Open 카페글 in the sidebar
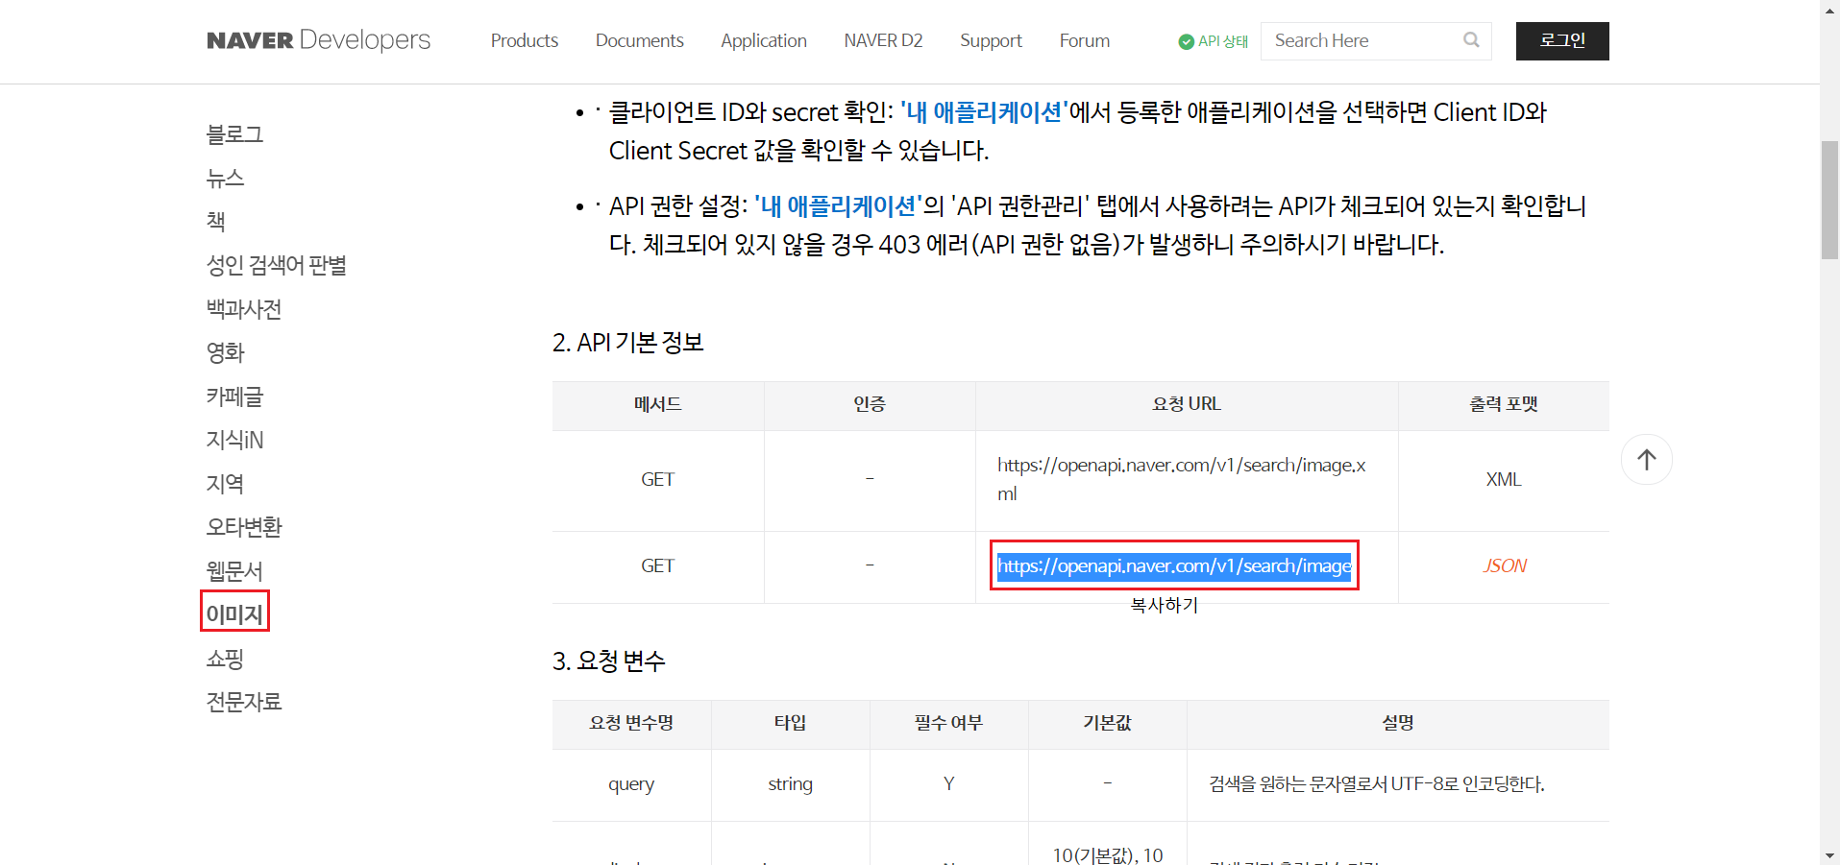This screenshot has width=1840, height=865. tap(234, 396)
